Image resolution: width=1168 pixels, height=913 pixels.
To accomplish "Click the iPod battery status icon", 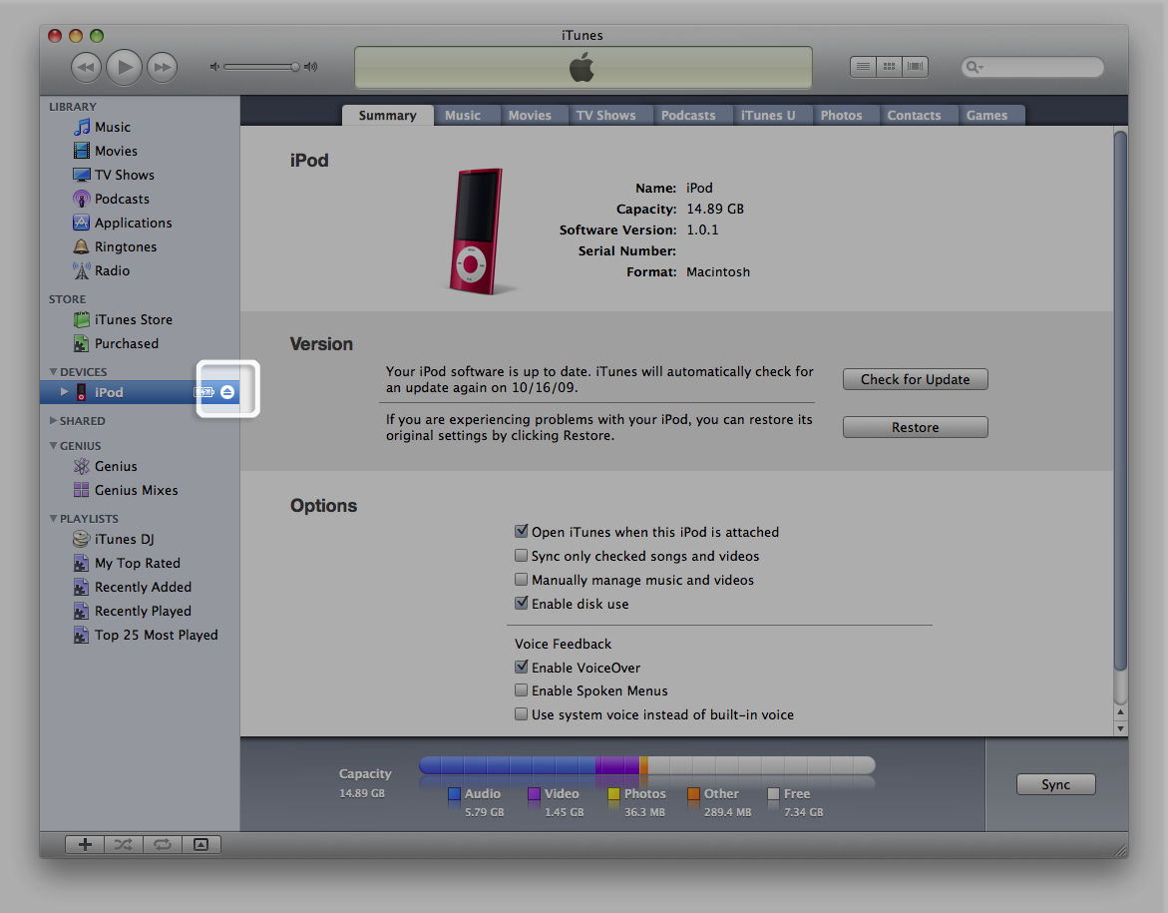I will [204, 392].
